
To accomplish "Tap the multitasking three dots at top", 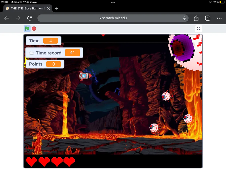I will [x=113, y=3].
